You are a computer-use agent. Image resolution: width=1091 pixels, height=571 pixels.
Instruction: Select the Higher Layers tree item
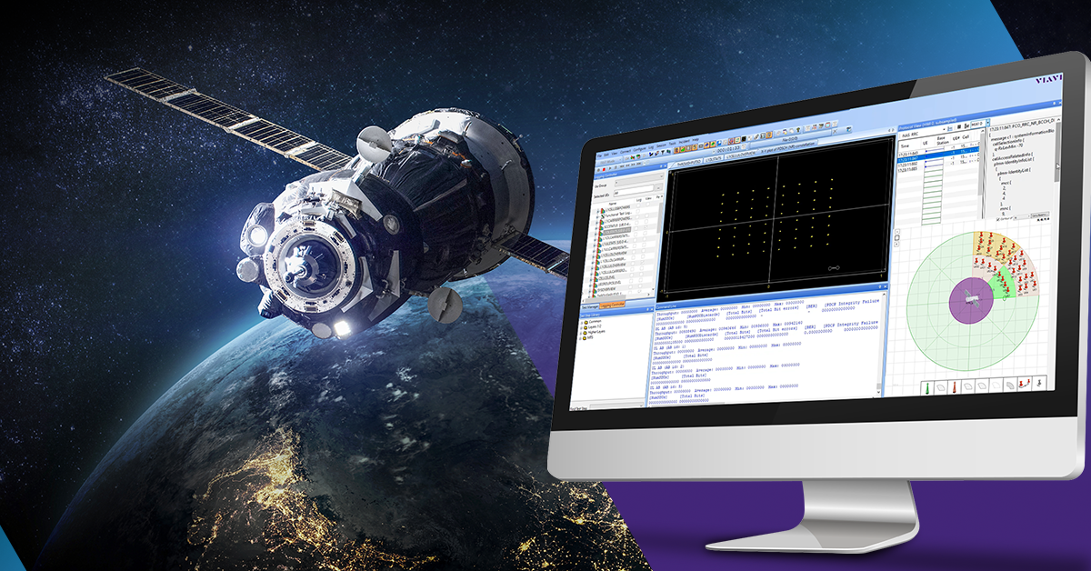(x=596, y=332)
